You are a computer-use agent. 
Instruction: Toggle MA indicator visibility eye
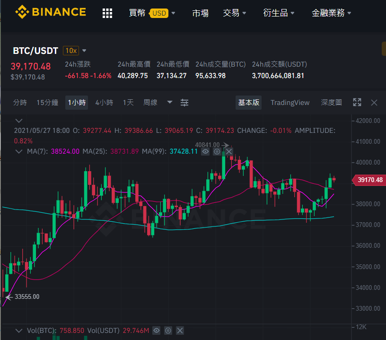[x=205, y=151]
